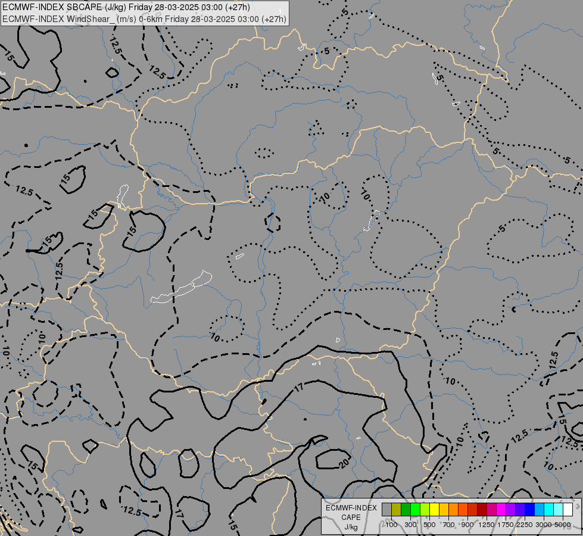Click the 900 tick label in legend
This screenshot has width=583, height=536.
coord(467,525)
